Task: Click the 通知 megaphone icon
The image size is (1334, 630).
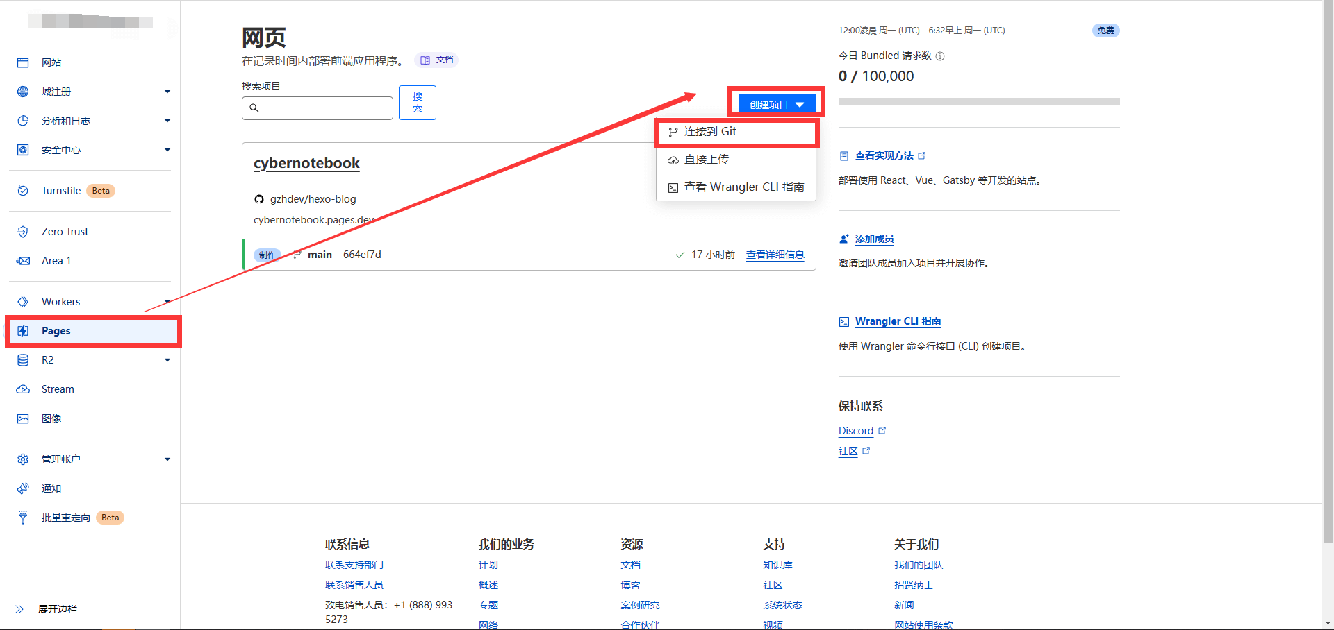Action: click(23, 488)
